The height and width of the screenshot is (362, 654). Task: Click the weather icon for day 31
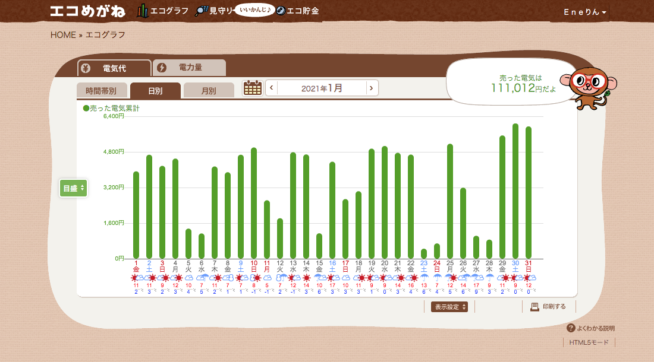(529, 278)
